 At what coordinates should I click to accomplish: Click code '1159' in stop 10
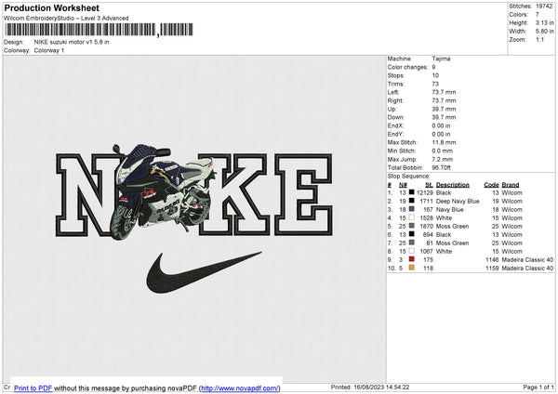pyautogui.click(x=492, y=269)
